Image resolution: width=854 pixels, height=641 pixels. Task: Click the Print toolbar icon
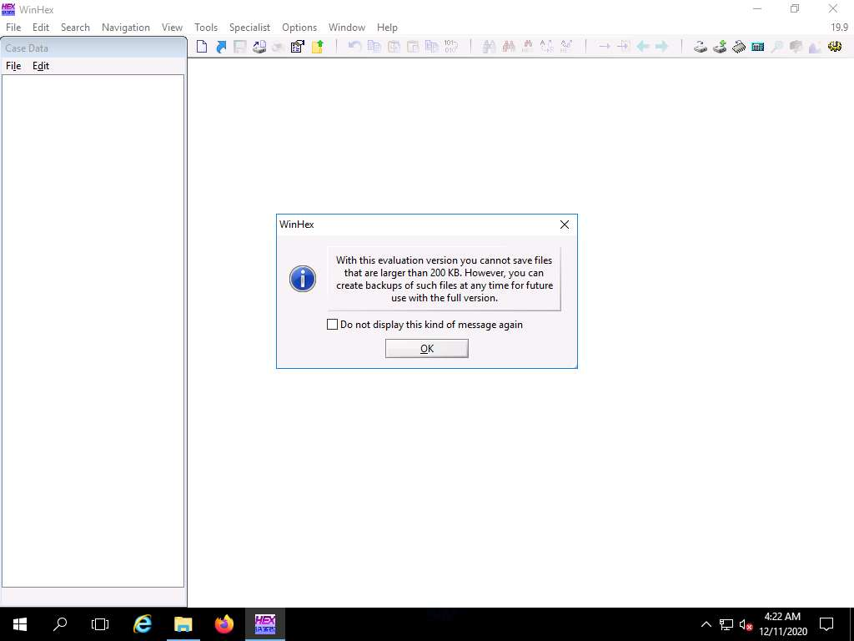tap(259, 47)
